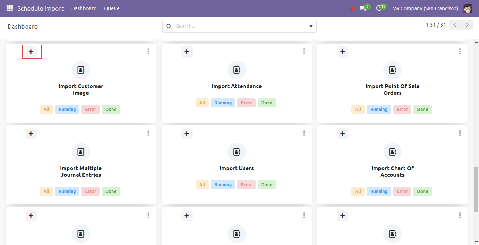Filter Done on Import Point Of Sale Orders
Screen dimensions: 479x245
pyautogui.click(x=422, y=110)
